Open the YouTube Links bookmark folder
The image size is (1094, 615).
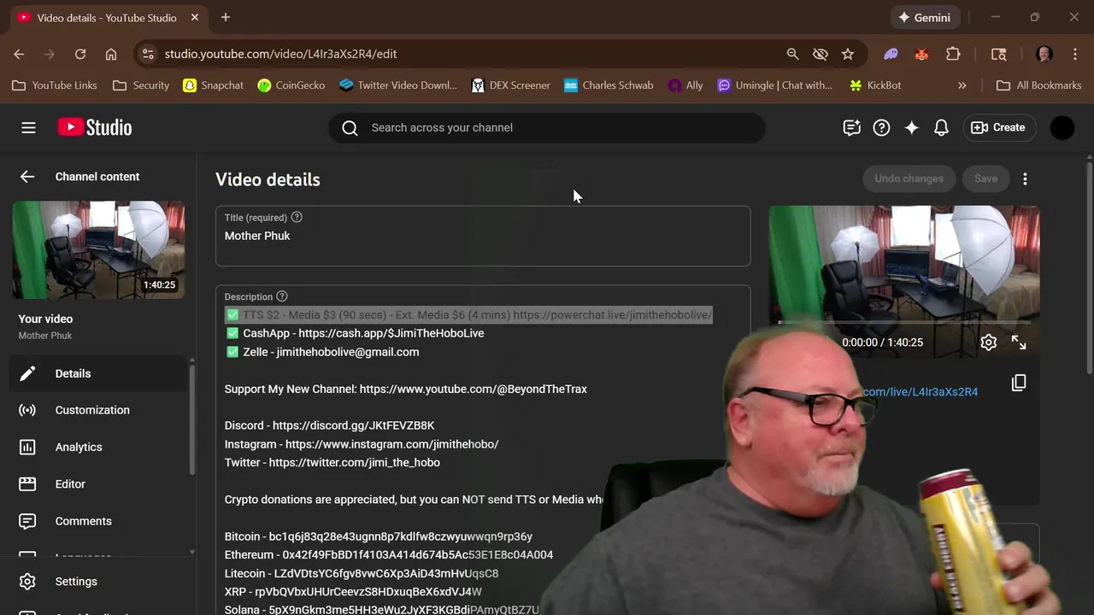(56, 85)
